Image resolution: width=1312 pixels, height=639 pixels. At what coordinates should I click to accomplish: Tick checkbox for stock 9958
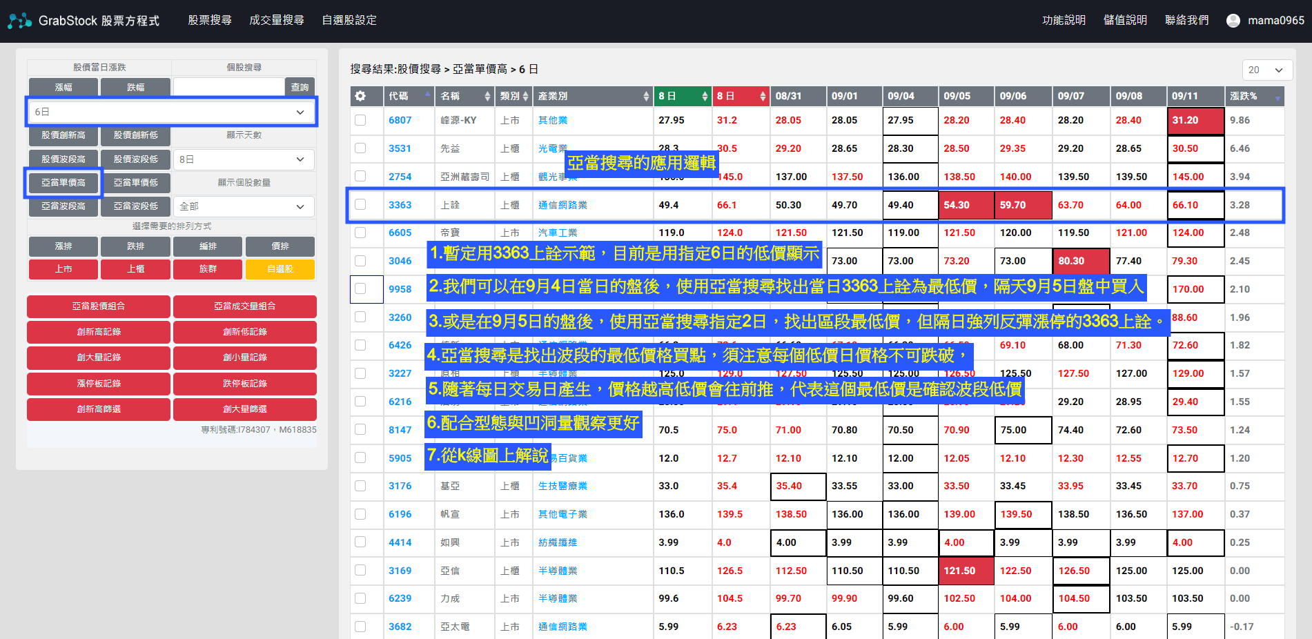[360, 289]
